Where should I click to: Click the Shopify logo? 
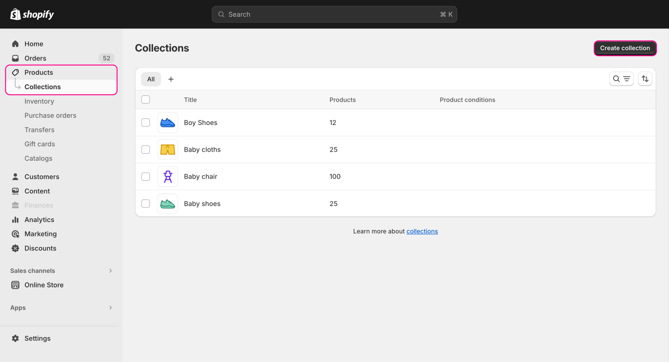[32, 14]
